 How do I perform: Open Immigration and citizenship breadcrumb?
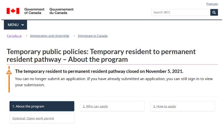(50, 36)
